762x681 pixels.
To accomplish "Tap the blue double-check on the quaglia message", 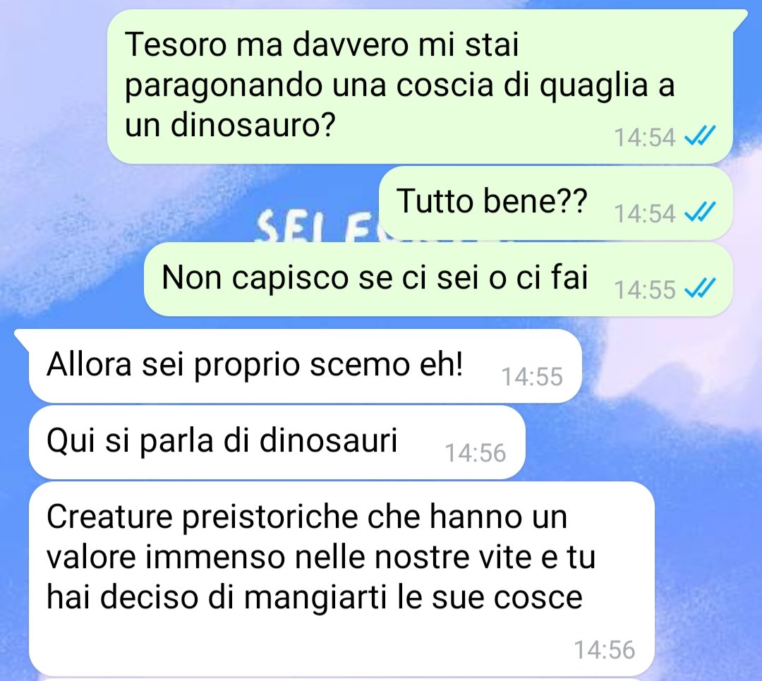I will click(x=700, y=135).
